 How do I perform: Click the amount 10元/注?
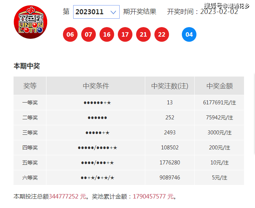click(220, 163)
